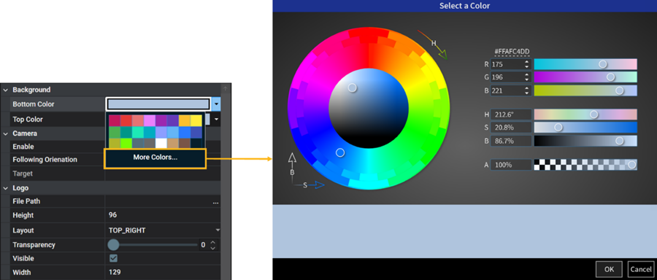657x280 pixels.
Task: Pick the brown swatch in the palette
Action: pos(185,143)
